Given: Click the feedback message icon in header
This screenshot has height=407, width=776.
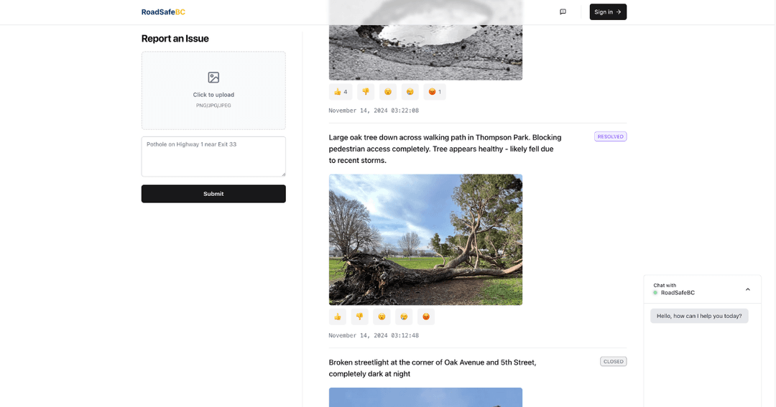Looking at the screenshot, I should click(x=563, y=12).
